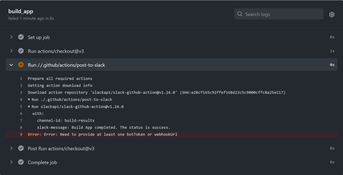Type in the Search logs field
Viewport: 343px width, 175px height.
pos(282,15)
